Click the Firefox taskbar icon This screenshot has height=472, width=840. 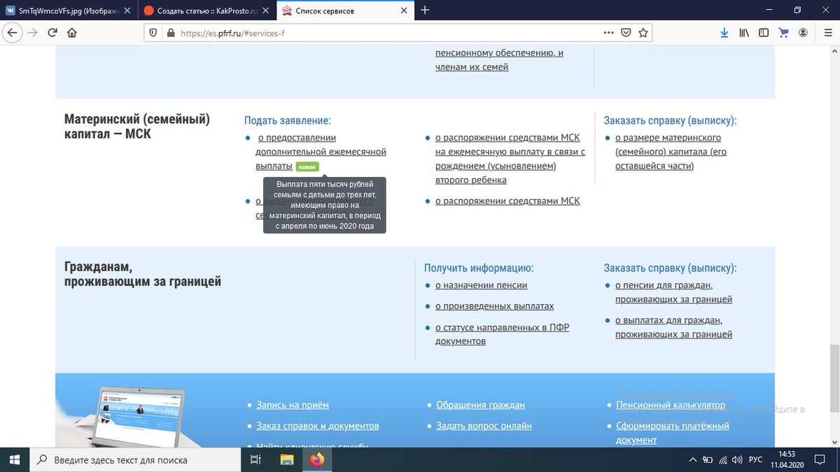[x=318, y=459]
